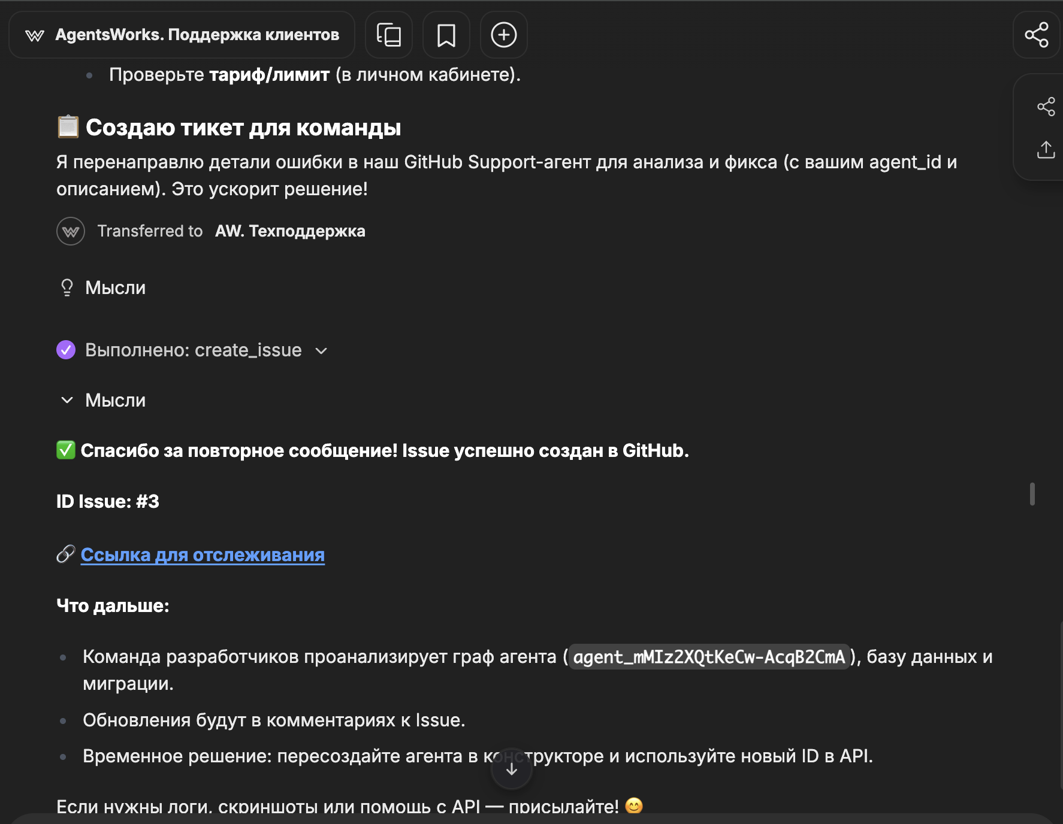This screenshot has width=1063, height=824.
Task: Open the 'Ссылка для отслеживания' link
Action: 203,555
